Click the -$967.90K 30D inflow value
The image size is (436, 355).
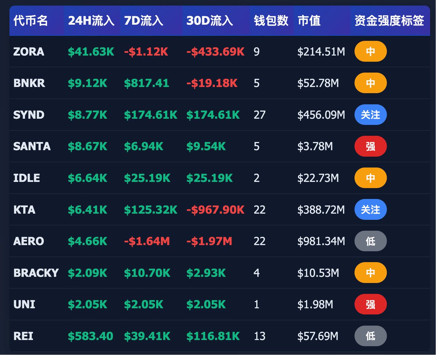(x=215, y=209)
